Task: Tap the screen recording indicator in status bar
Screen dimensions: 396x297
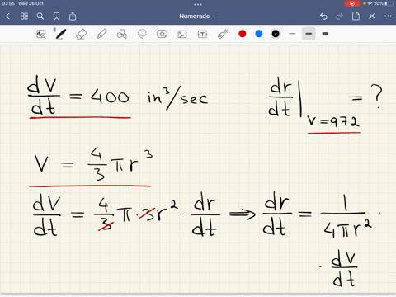Action: pos(352,3)
